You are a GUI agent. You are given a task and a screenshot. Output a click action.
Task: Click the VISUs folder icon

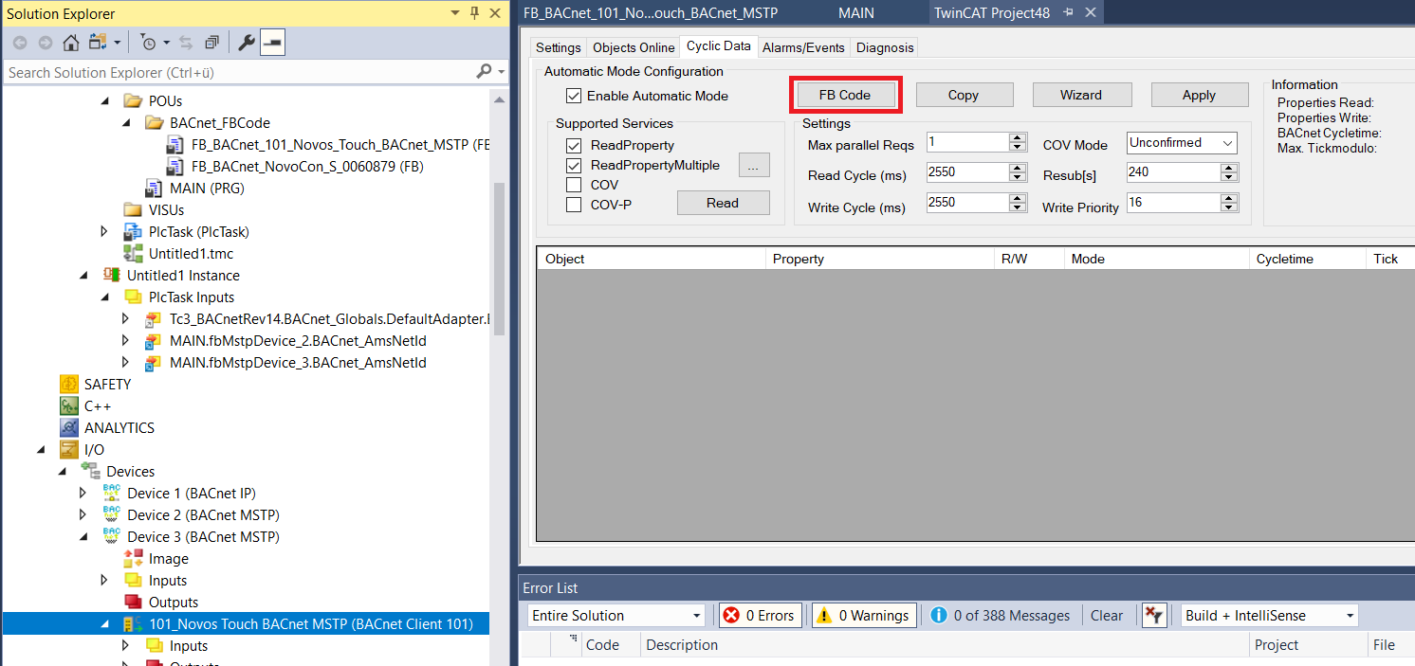click(133, 209)
